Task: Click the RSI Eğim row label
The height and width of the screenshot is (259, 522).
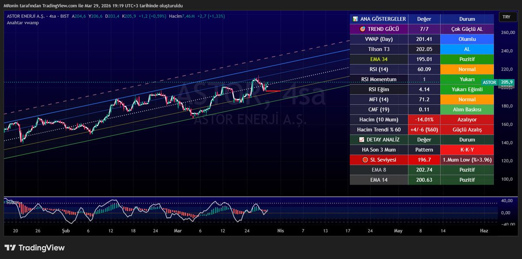Action: tap(379, 90)
